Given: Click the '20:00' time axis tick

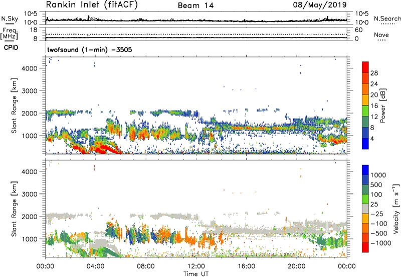Looking at the screenshot, I should click(x=296, y=266).
